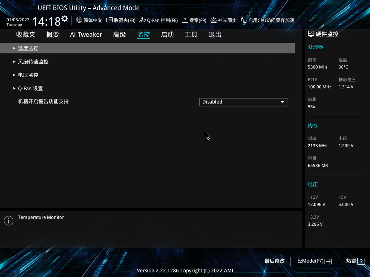Click the EzMode arrow icon

pyautogui.click(x=329, y=261)
